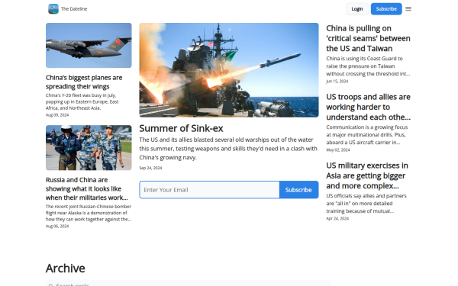Open the Y-20 cargo plane thumbnail
The image size is (458, 286).
pos(89,46)
